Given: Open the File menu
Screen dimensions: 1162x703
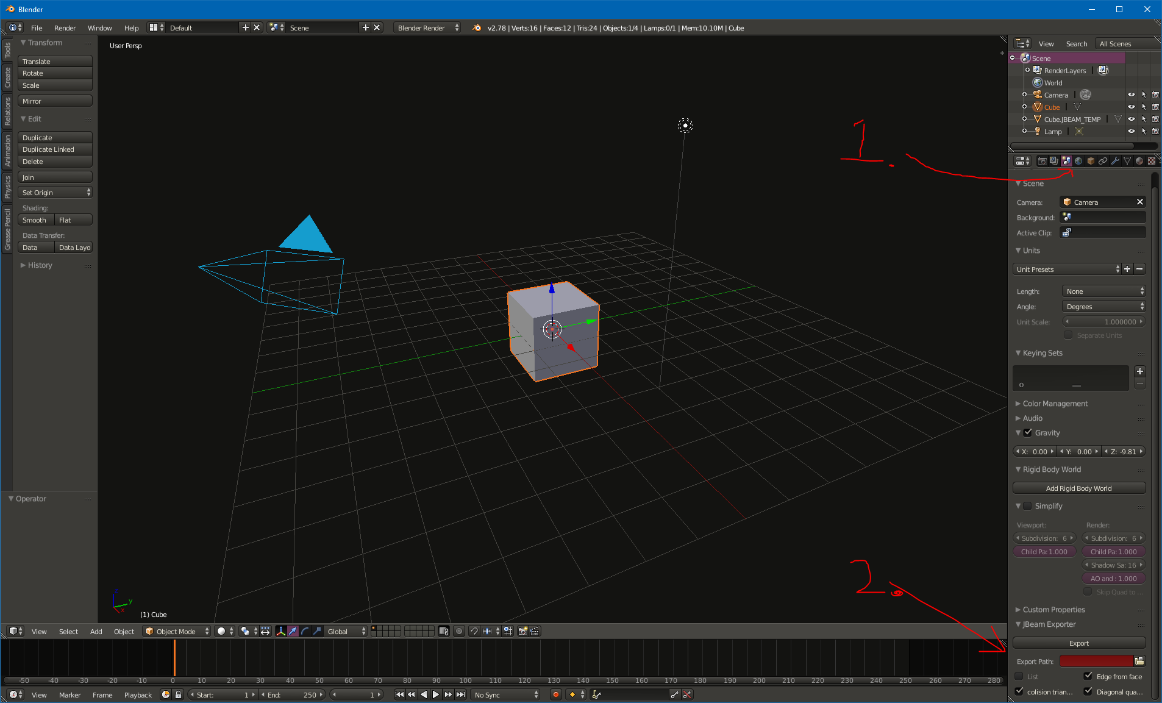Looking at the screenshot, I should click(x=37, y=28).
